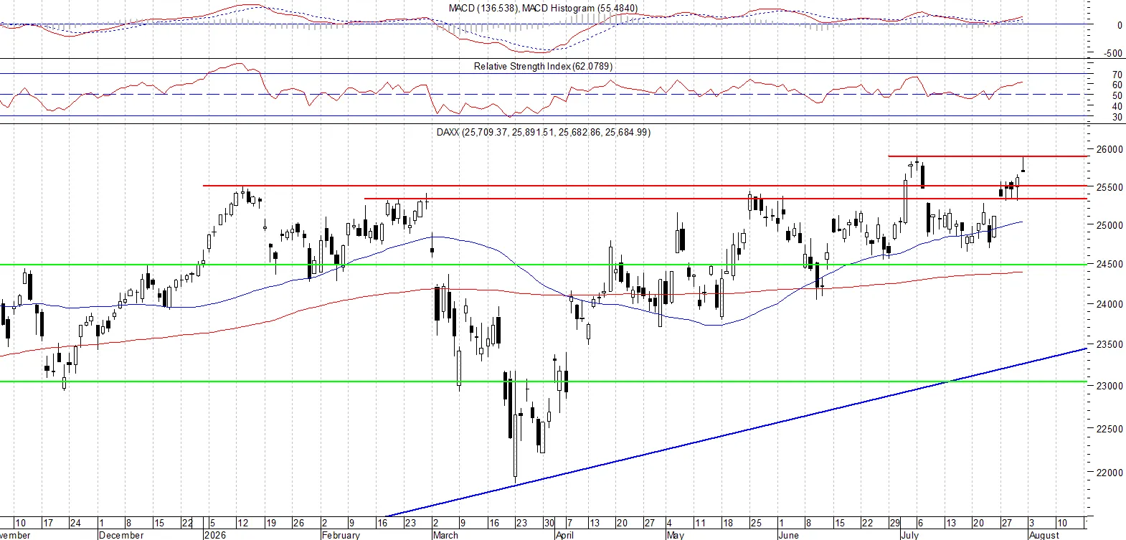Click the DAXX price values header text
This screenshot has width=1126, height=540.
(543, 132)
